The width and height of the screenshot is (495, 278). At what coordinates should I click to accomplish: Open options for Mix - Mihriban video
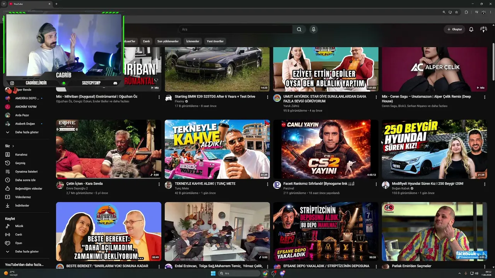[x=159, y=97]
